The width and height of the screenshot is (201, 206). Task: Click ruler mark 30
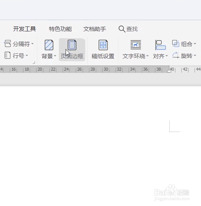[106, 69]
